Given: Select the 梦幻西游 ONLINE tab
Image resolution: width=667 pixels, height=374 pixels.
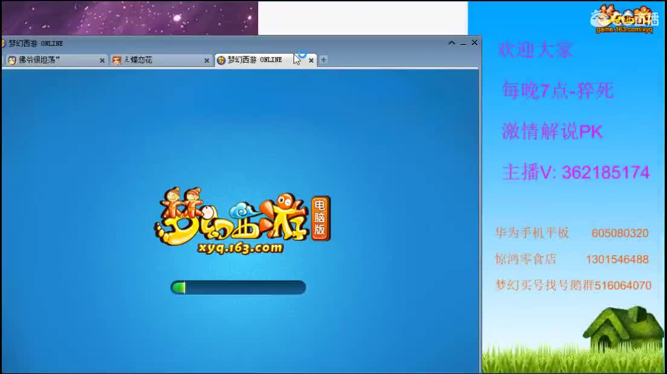Looking at the screenshot, I should [x=265, y=60].
